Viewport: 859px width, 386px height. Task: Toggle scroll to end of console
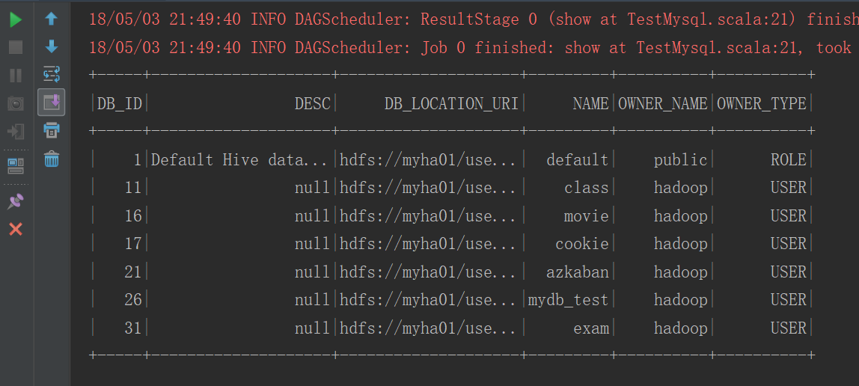coord(52,102)
